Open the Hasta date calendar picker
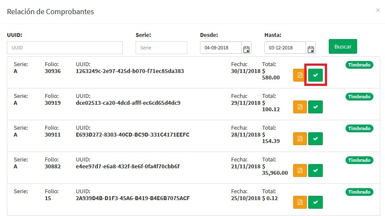The height and width of the screenshot is (216, 385). tap(311, 48)
